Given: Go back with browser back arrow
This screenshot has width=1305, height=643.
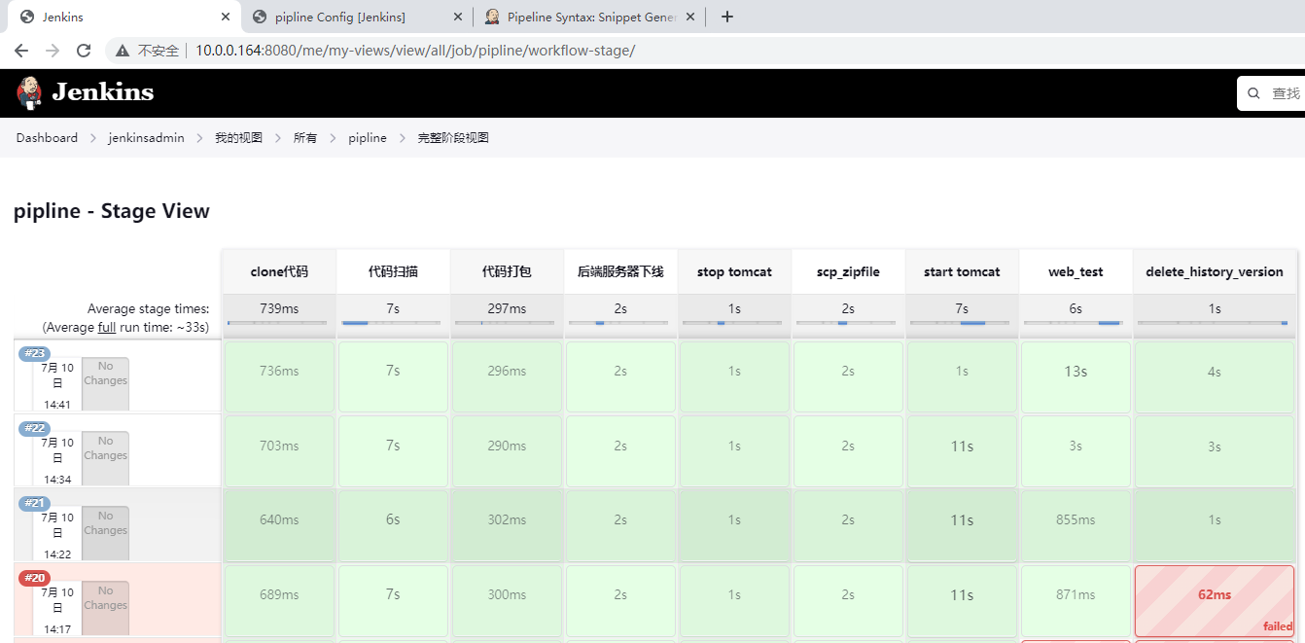Looking at the screenshot, I should point(21,51).
